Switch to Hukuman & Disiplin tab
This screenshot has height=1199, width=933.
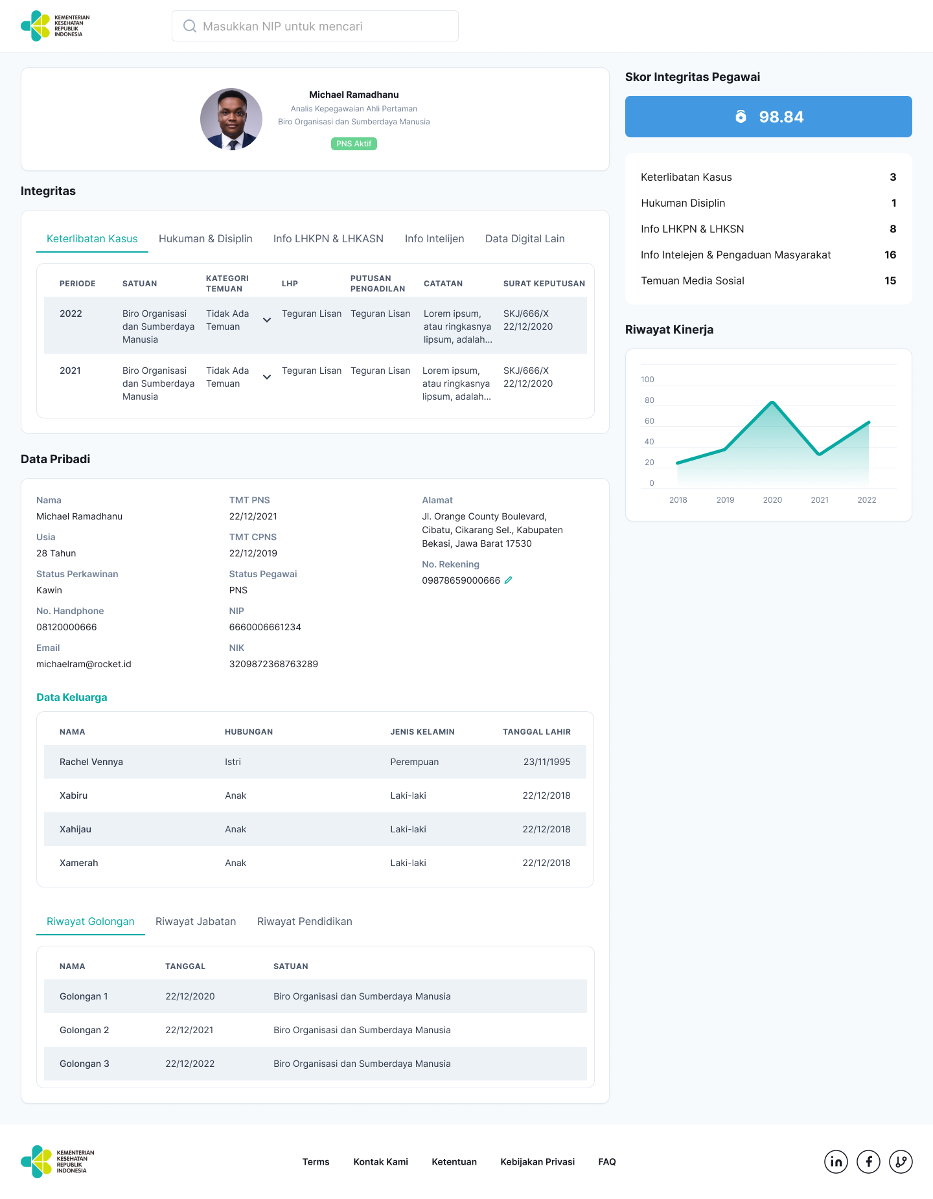coord(205,238)
